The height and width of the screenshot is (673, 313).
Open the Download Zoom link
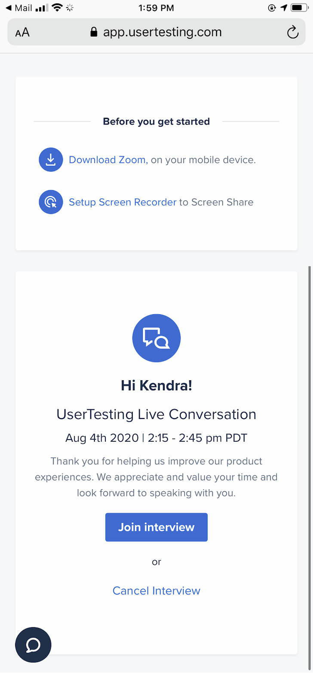108,160
